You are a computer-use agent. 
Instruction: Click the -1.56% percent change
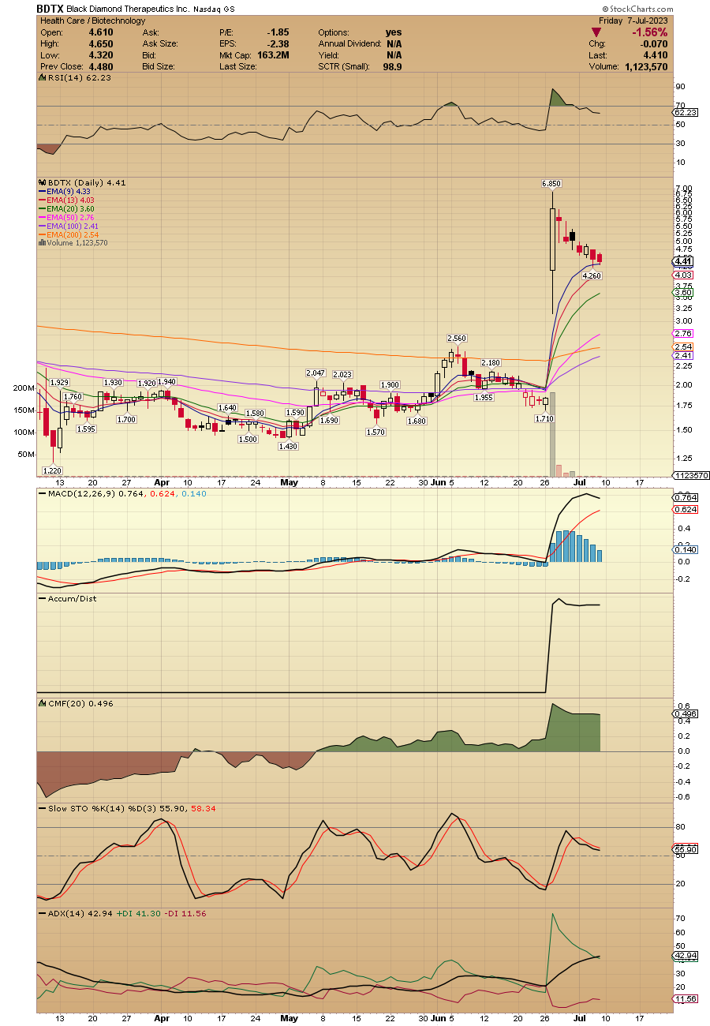650,32
